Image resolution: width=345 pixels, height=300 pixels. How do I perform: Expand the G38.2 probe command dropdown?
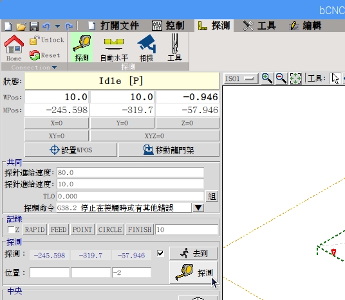click(198, 207)
